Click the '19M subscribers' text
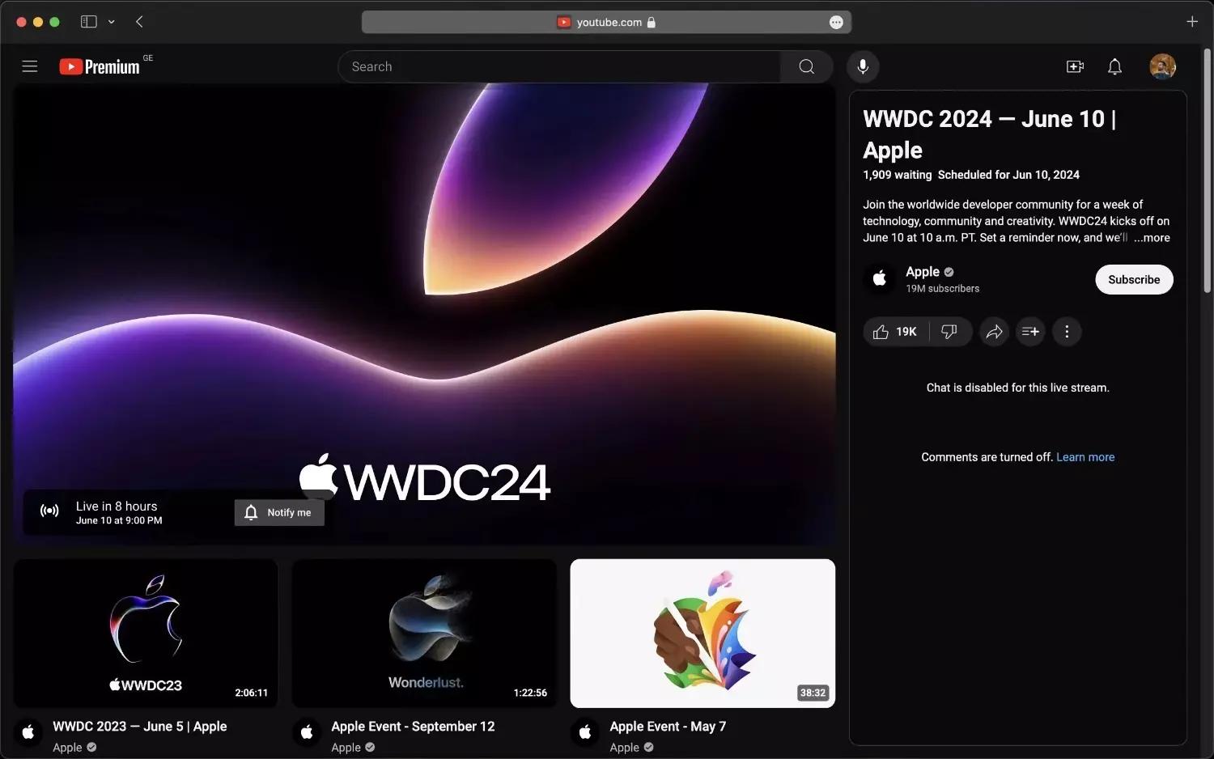The width and height of the screenshot is (1214, 759). pyautogui.click(x=942, y=289)
